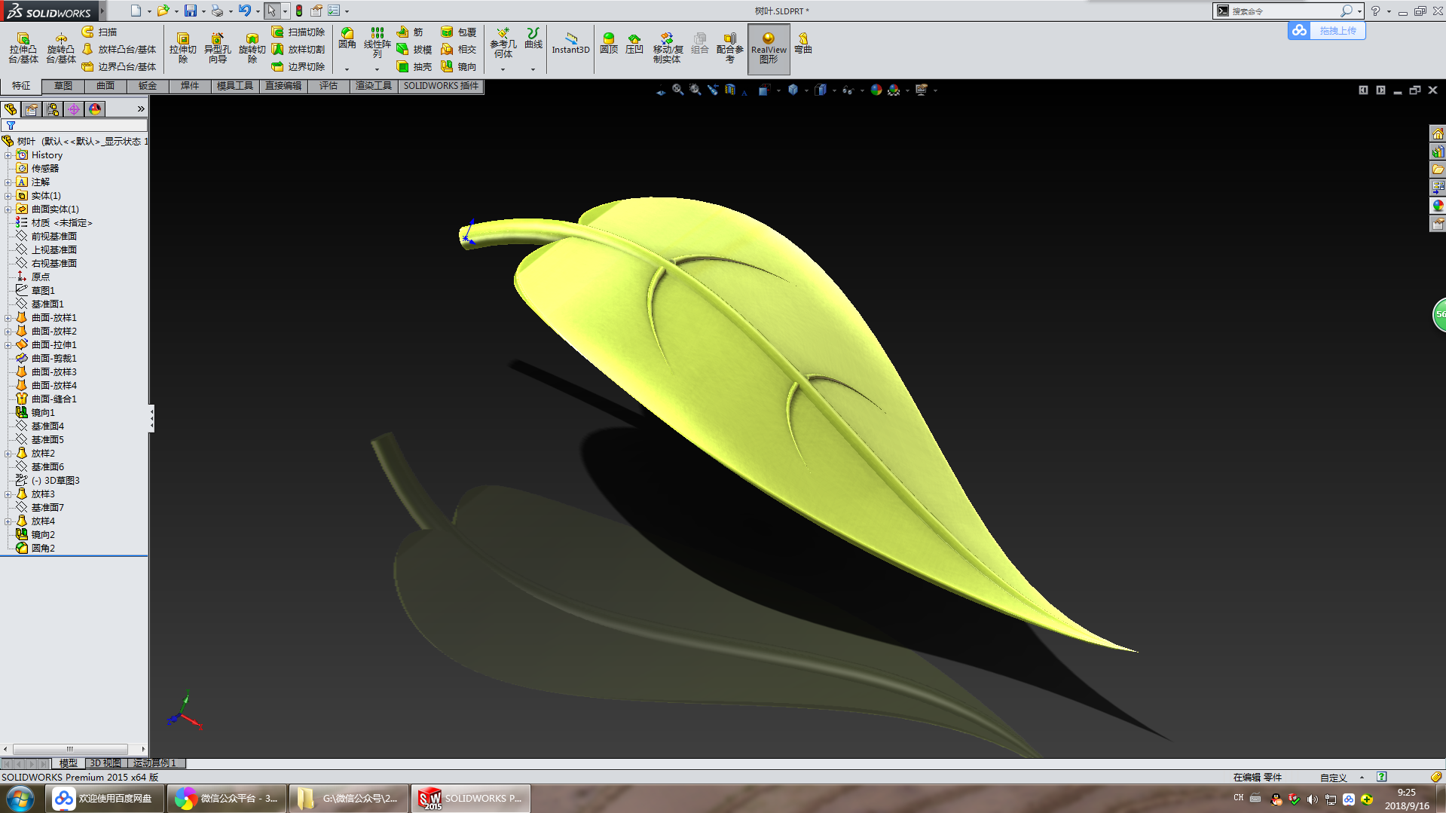Click the 放样凸台/基体 loft boss tool
The width and height of the screenshot is (1446, 813).
pyautogui.click(x=119, y=49)
